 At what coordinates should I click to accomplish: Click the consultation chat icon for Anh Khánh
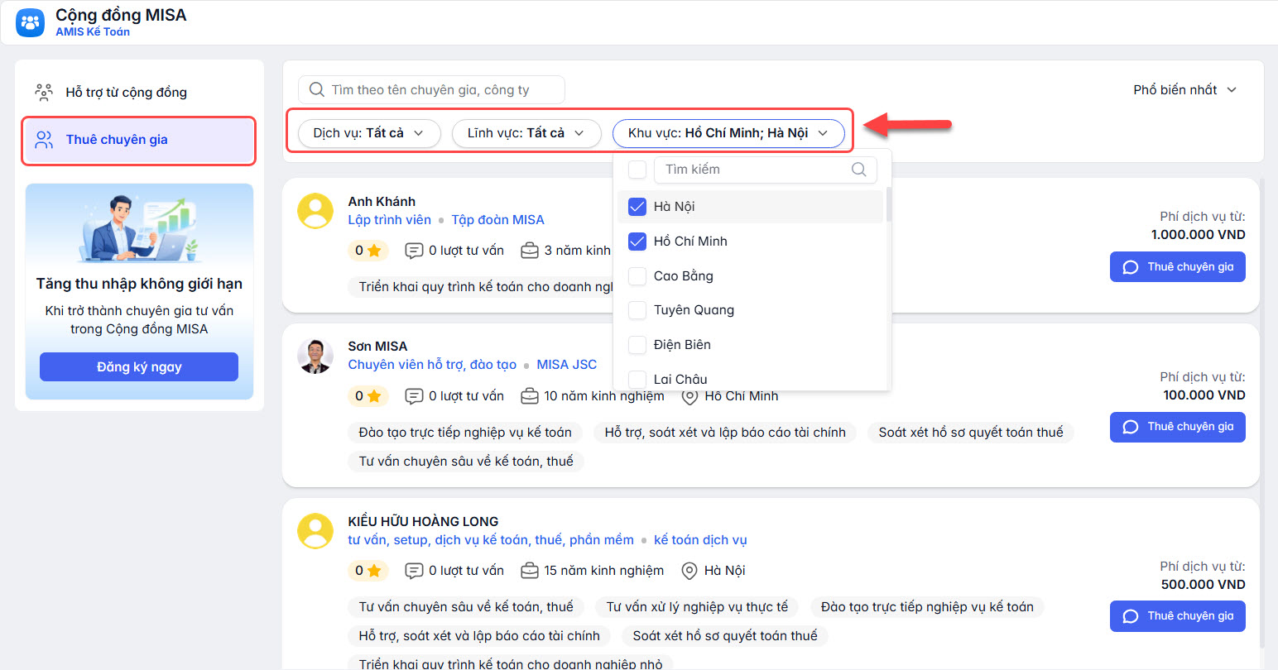coord(414,251)
